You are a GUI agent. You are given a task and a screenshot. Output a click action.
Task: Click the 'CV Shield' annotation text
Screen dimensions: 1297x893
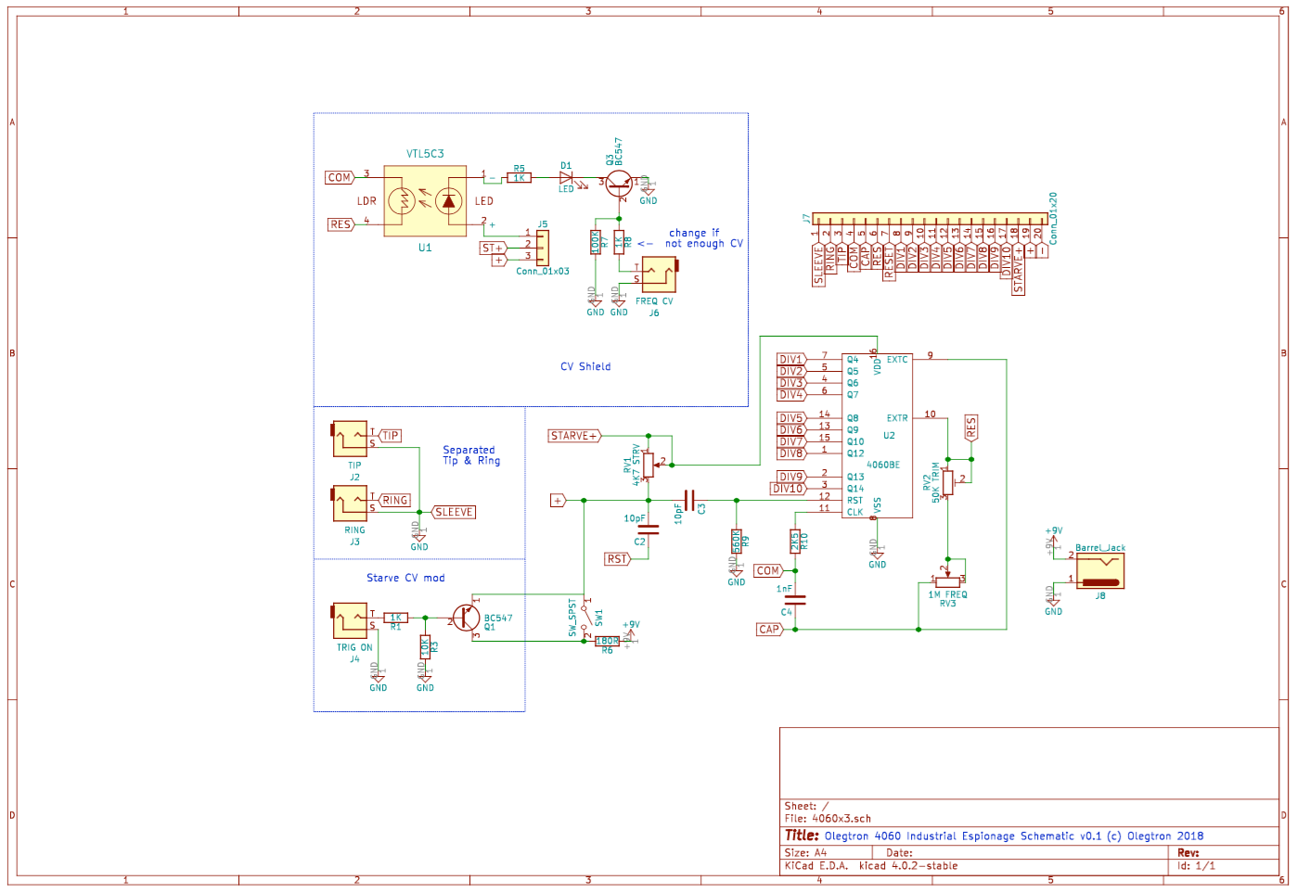pos(585,366)
